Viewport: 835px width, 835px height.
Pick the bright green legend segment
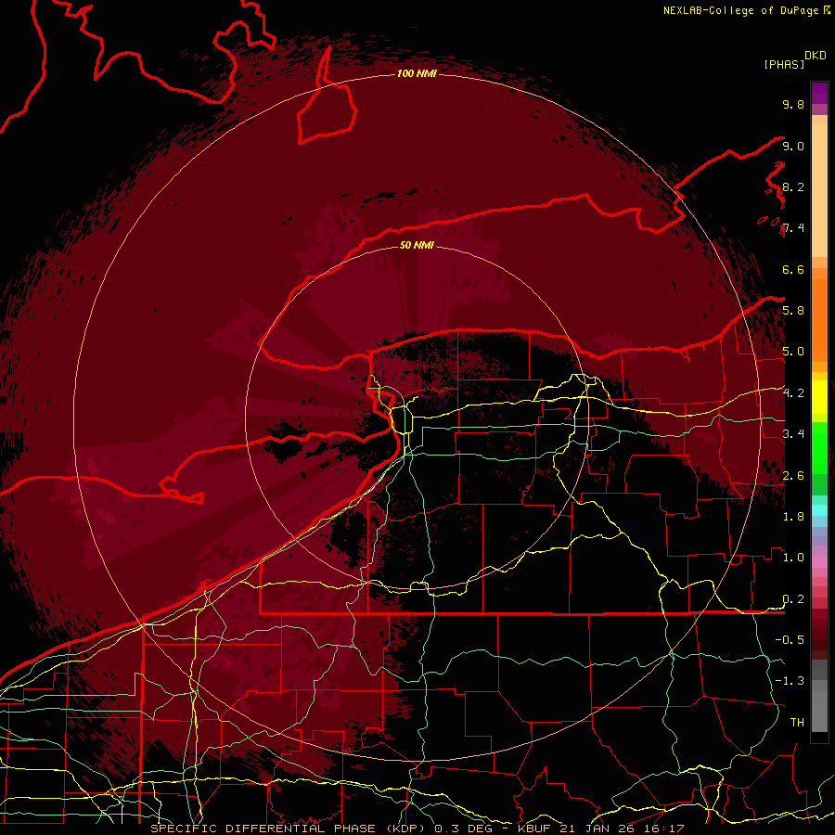(x=819, y=448)
